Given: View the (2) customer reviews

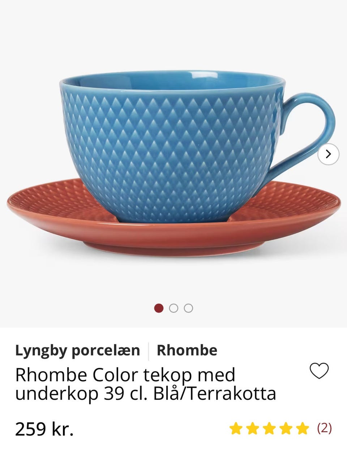Looking at the screenshot, I should click(x=324, y=428).
